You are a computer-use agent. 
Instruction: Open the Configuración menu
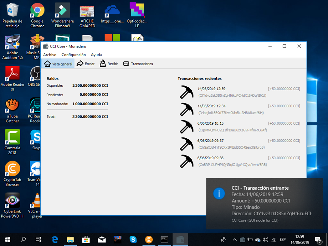coord(73,55)
